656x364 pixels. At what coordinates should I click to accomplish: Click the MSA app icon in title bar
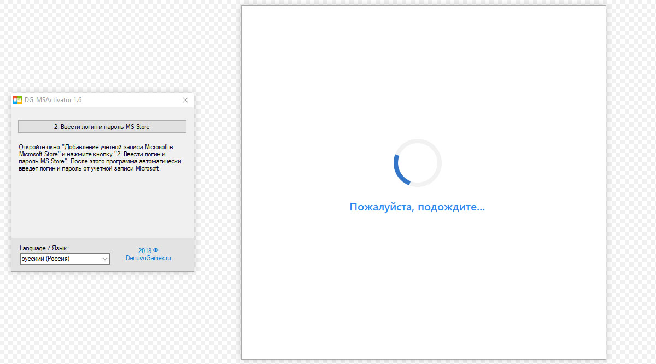(17, 100)
